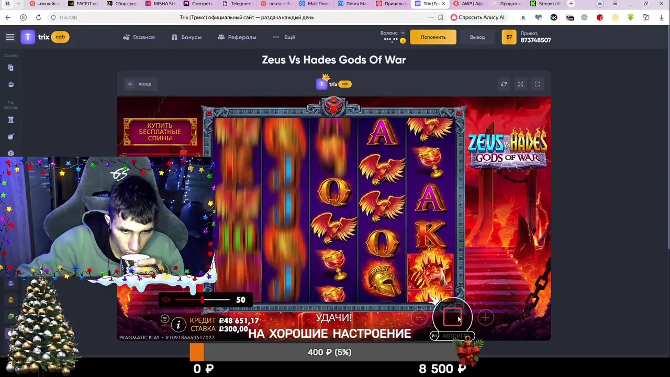670x377 pixels.
Task: Adjust the volume slider set to 50
Action: 202,300
